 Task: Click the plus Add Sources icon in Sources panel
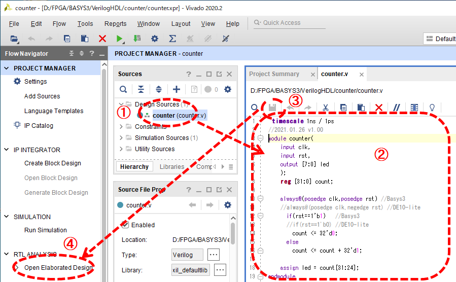[x=176, y=89]
